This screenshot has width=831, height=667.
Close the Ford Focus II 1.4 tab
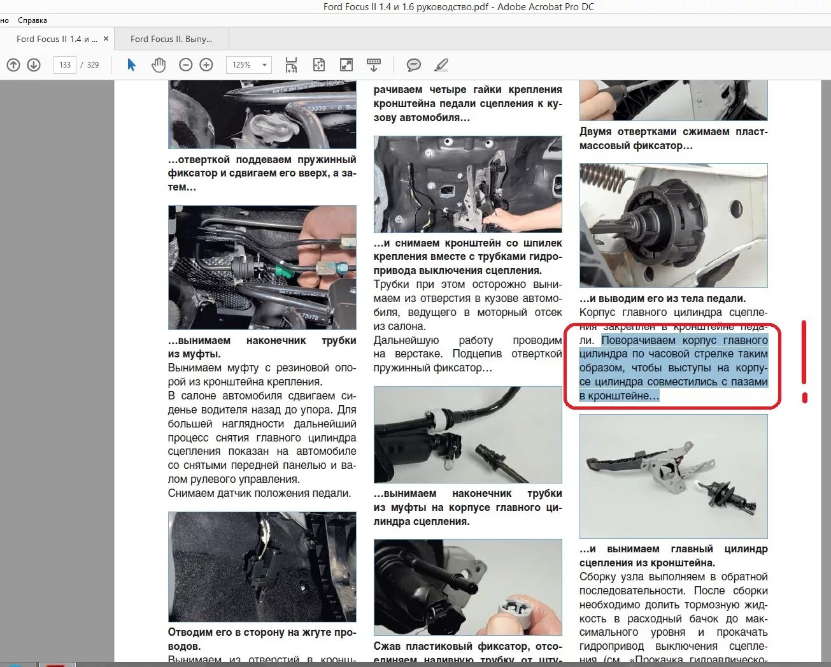(x=106, y=39)
